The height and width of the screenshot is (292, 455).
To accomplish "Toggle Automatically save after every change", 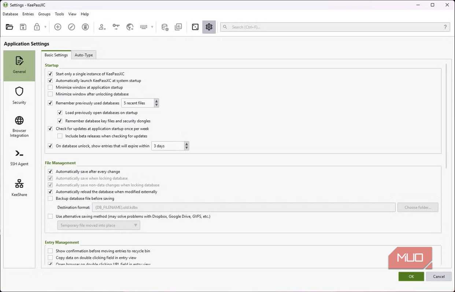I will coord(51,172).
